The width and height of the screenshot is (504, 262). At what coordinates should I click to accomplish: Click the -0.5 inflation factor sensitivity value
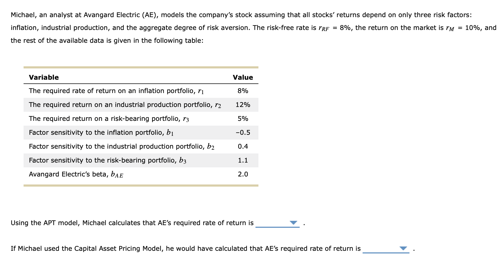tap(243, 133)
